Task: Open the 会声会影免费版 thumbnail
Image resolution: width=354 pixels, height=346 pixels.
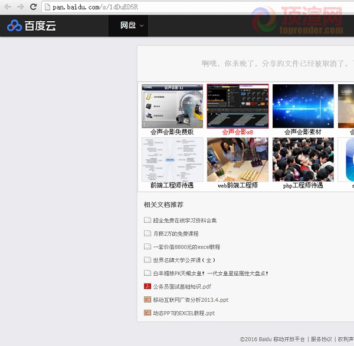Action: (x=172, y=106)
